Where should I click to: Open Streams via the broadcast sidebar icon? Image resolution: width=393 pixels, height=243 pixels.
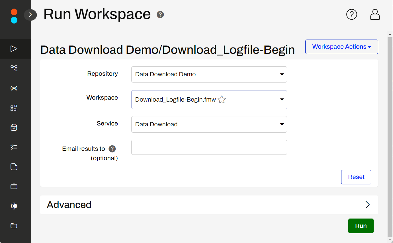pyautogui.click(x=14, y=88)
